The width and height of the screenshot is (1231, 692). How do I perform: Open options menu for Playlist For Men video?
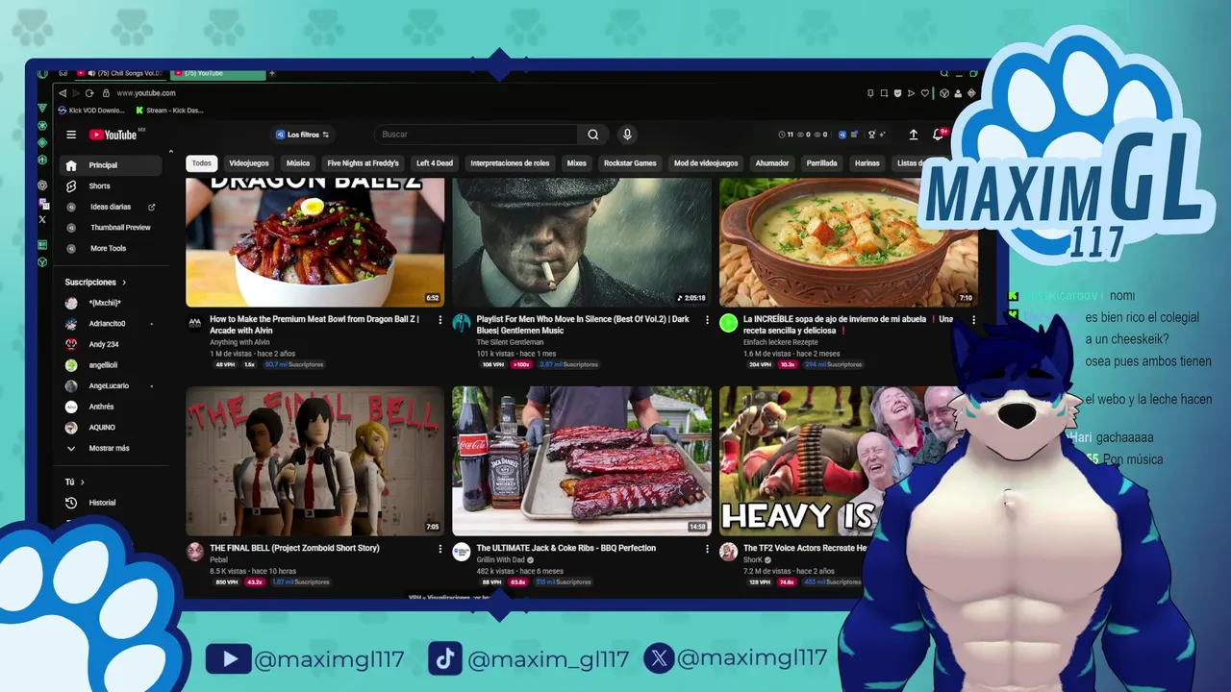coord(707,320)
